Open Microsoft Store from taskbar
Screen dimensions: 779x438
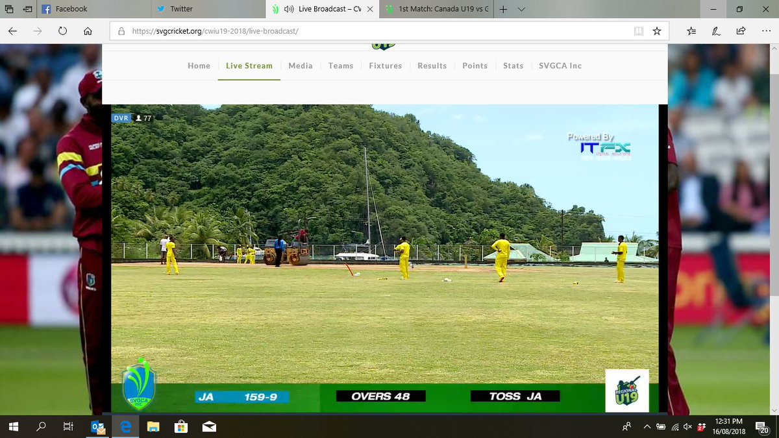[181, 426]
